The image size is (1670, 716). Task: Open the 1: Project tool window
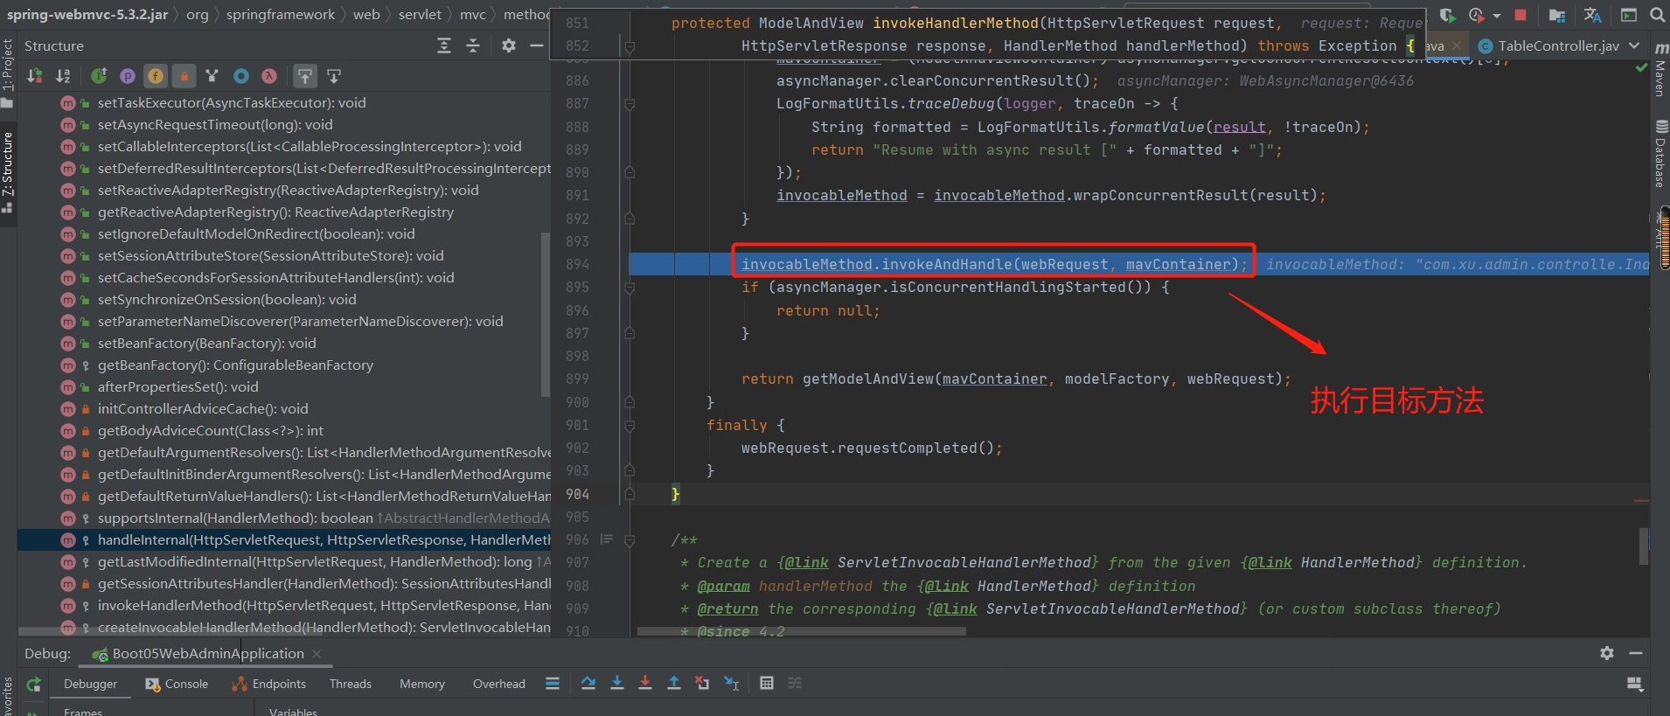coord(8,73)
